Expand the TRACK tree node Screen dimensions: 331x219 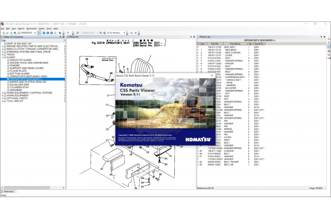(3, 55)
